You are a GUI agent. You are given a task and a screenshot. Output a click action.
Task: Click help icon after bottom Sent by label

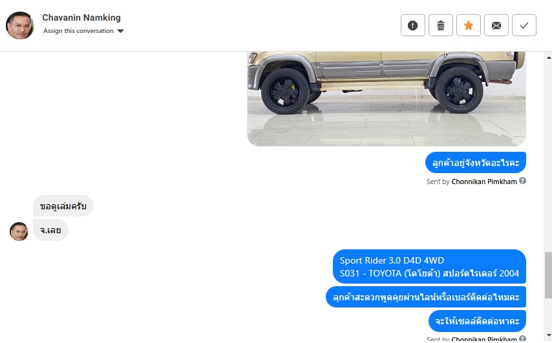tap(522, 338)
